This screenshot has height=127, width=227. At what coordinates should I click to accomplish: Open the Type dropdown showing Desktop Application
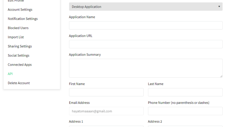point(146,7)
